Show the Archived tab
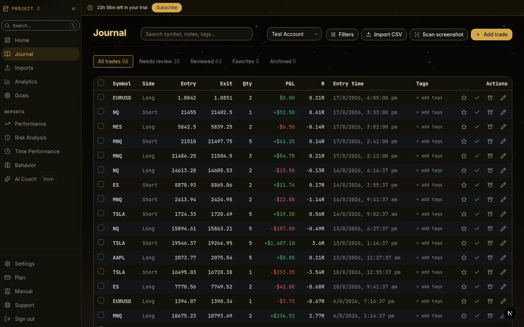This screenshot has height=327, width=524. point(283,61)
